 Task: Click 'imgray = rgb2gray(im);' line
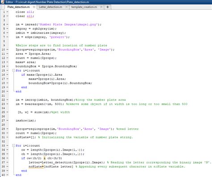point(36,29)
